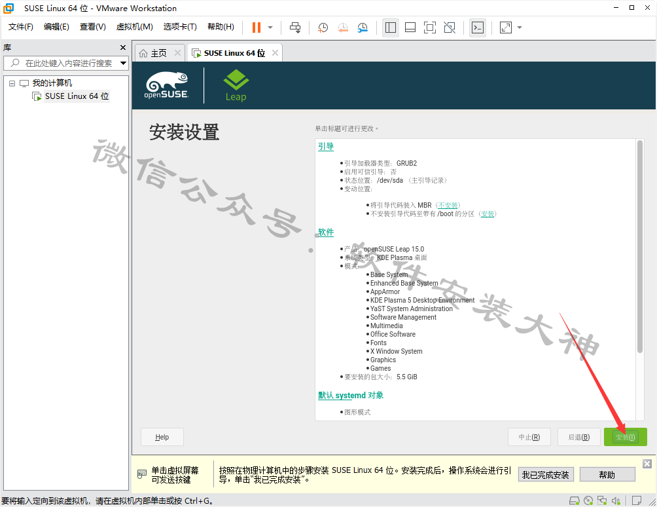Click the installer settings vertical scrollbar
This screenshot has height=507, width=657.
(640, 246)
